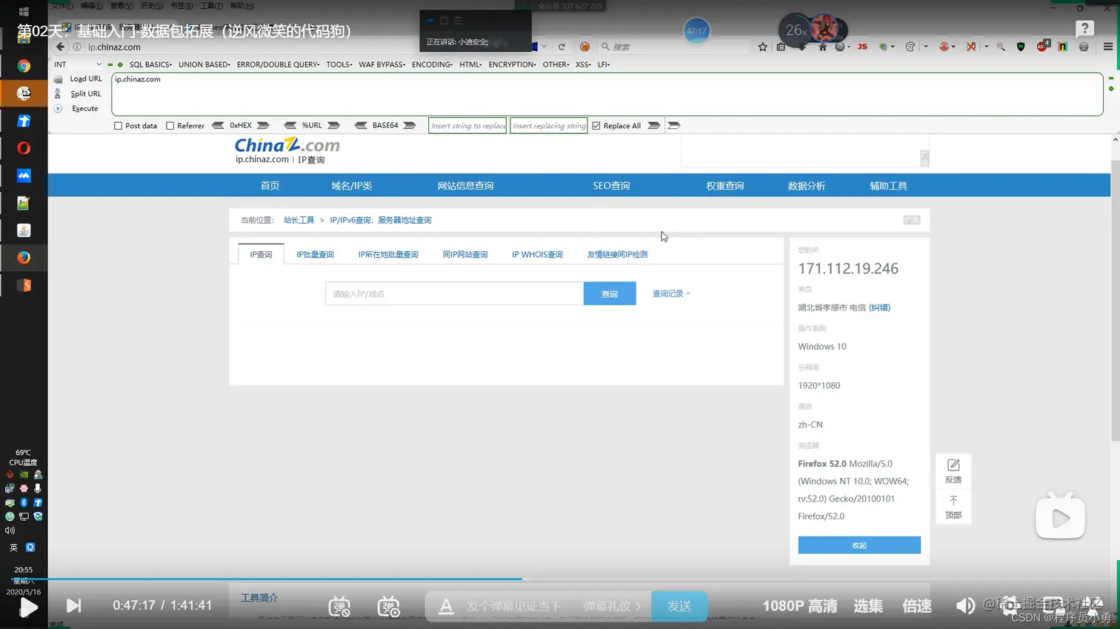Change quality via 1080P 高清
Viewport: 1120px width, 629px height.
click(x=800, y=606)
